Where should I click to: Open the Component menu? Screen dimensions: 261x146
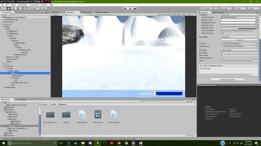click(34, 5)
